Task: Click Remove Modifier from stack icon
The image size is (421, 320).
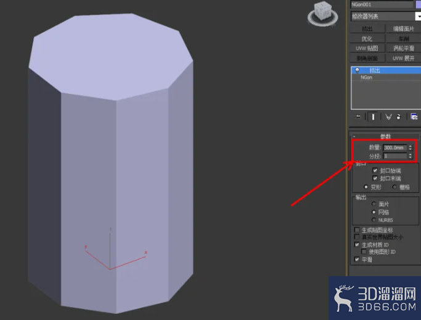Action: 399,117
